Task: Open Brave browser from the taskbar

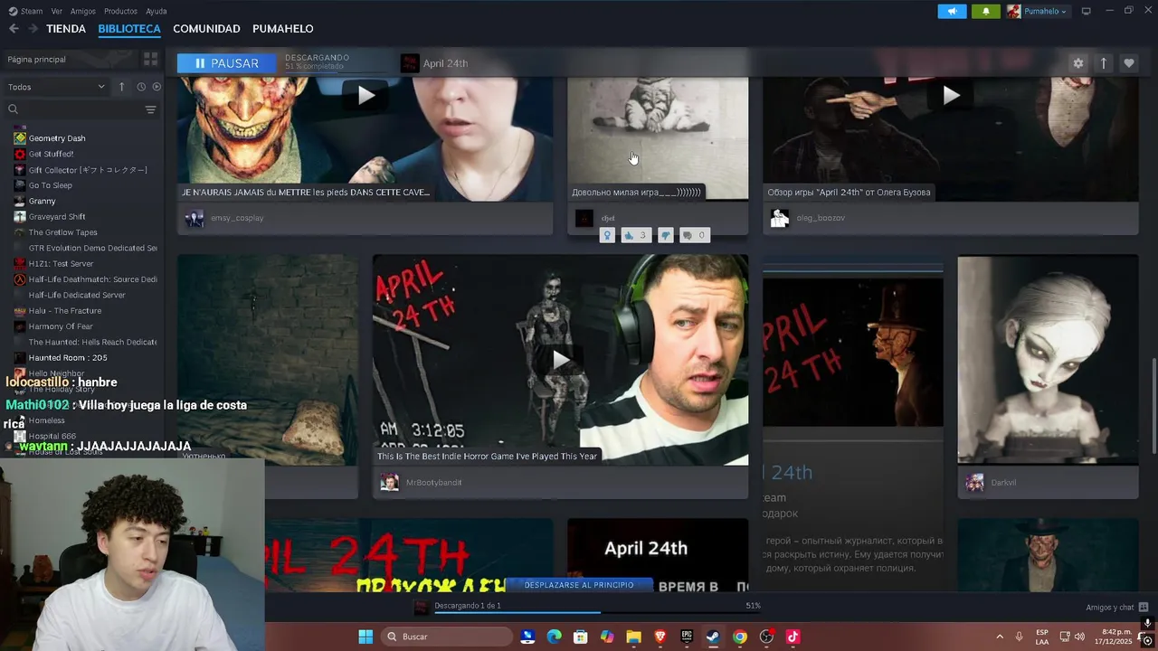Action: [660, 637]
